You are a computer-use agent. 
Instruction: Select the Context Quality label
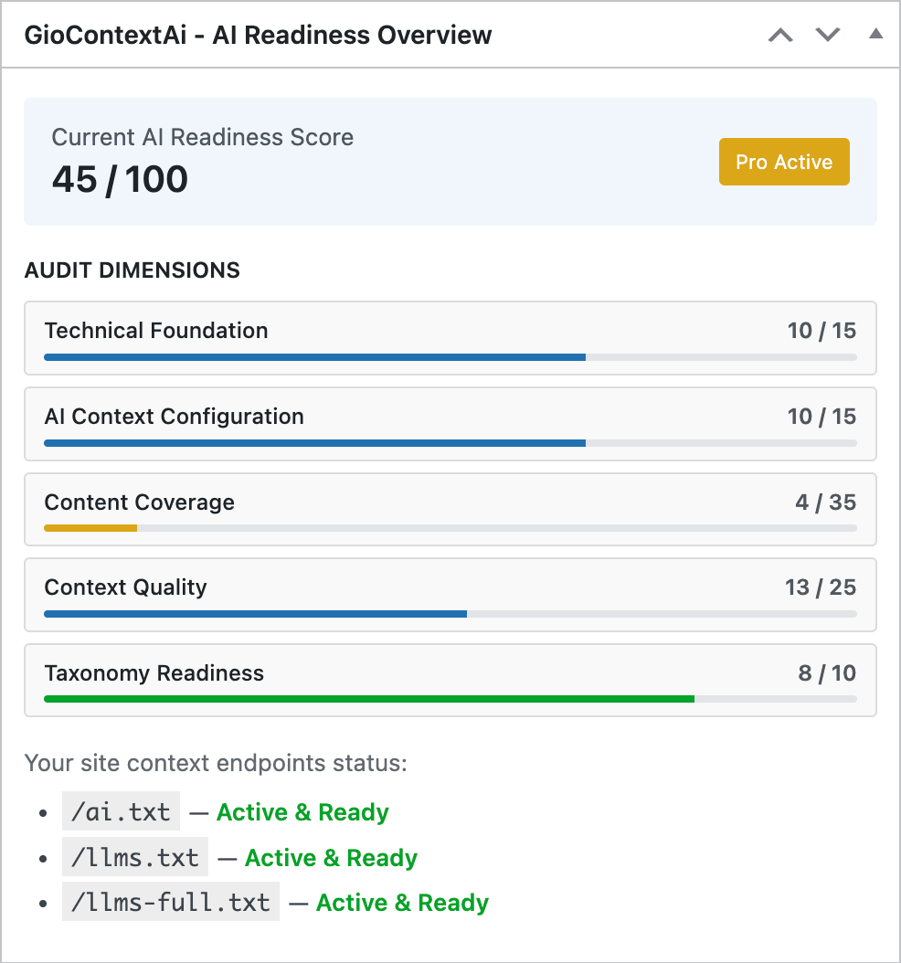[x=125, y=587]
